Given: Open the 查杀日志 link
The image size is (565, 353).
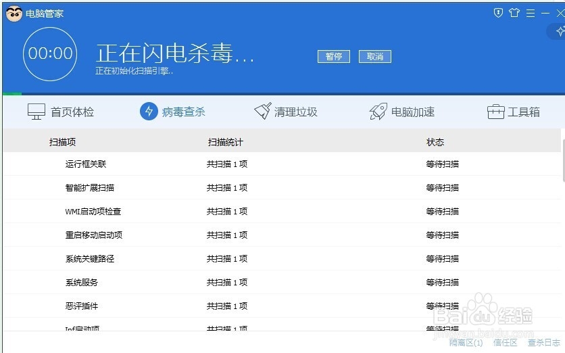Looking at the screenshot, I should (544, 343).
